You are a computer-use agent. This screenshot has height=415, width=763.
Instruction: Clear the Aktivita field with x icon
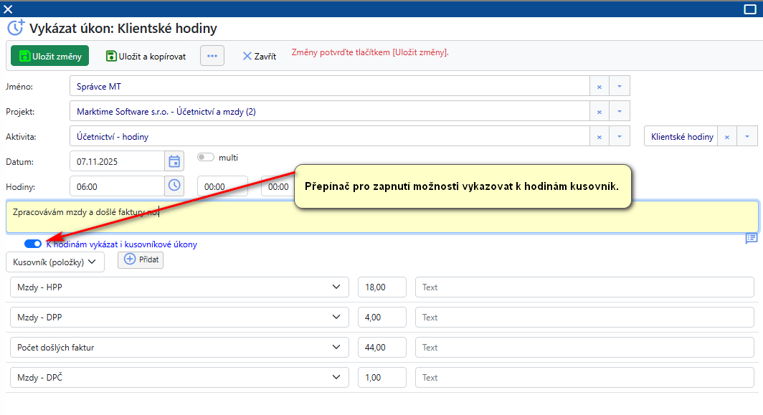(x=599, y=137)
